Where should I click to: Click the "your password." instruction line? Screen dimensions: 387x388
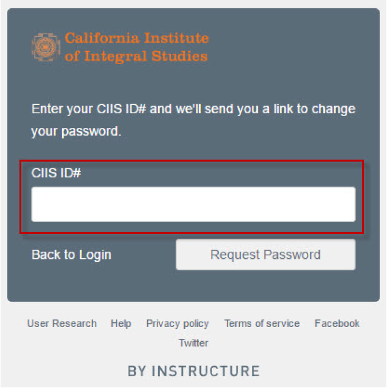76,132
